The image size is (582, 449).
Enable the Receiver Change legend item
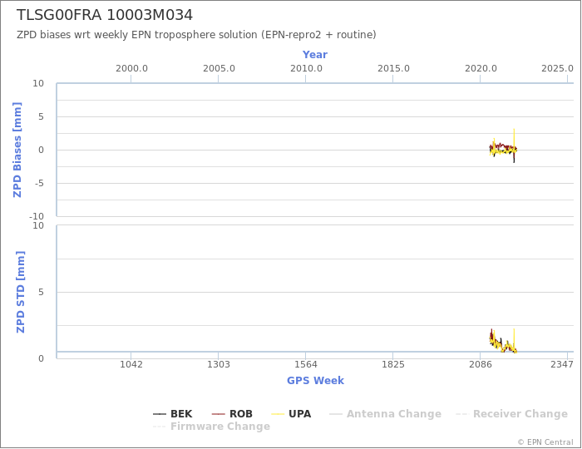(511, 414)
